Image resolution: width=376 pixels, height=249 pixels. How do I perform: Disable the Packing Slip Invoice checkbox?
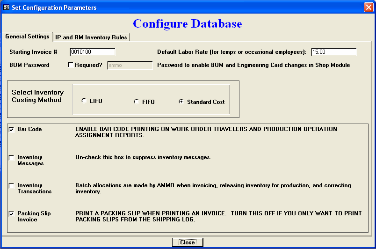coord(11,214)
